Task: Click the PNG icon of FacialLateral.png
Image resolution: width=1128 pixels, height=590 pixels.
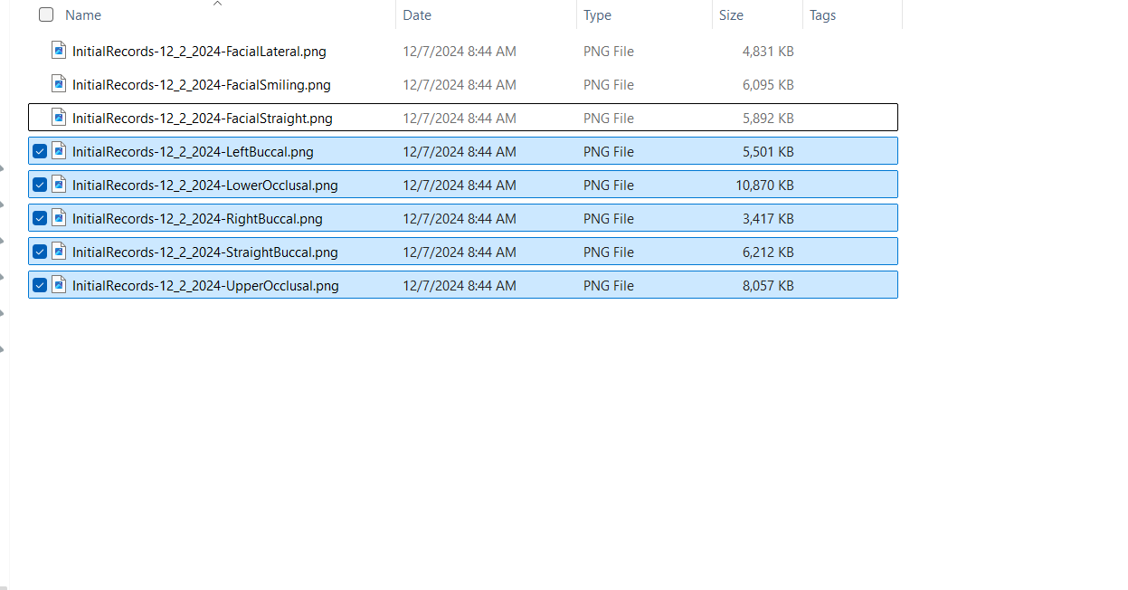Action: pos(59,51)
